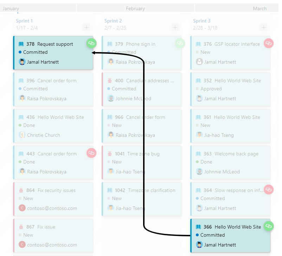This screenshot has height=256, width=282.
Task: Add a new item to Sprint 1 with plus button
Action: point(86,27)
